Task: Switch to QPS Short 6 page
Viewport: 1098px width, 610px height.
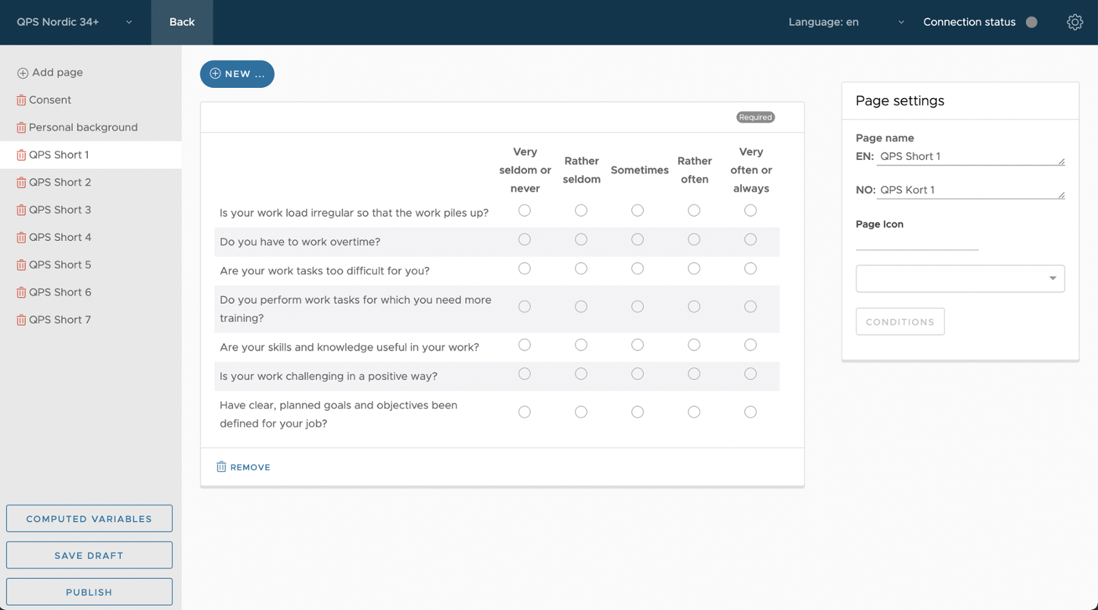Action: tap(60, 292)
